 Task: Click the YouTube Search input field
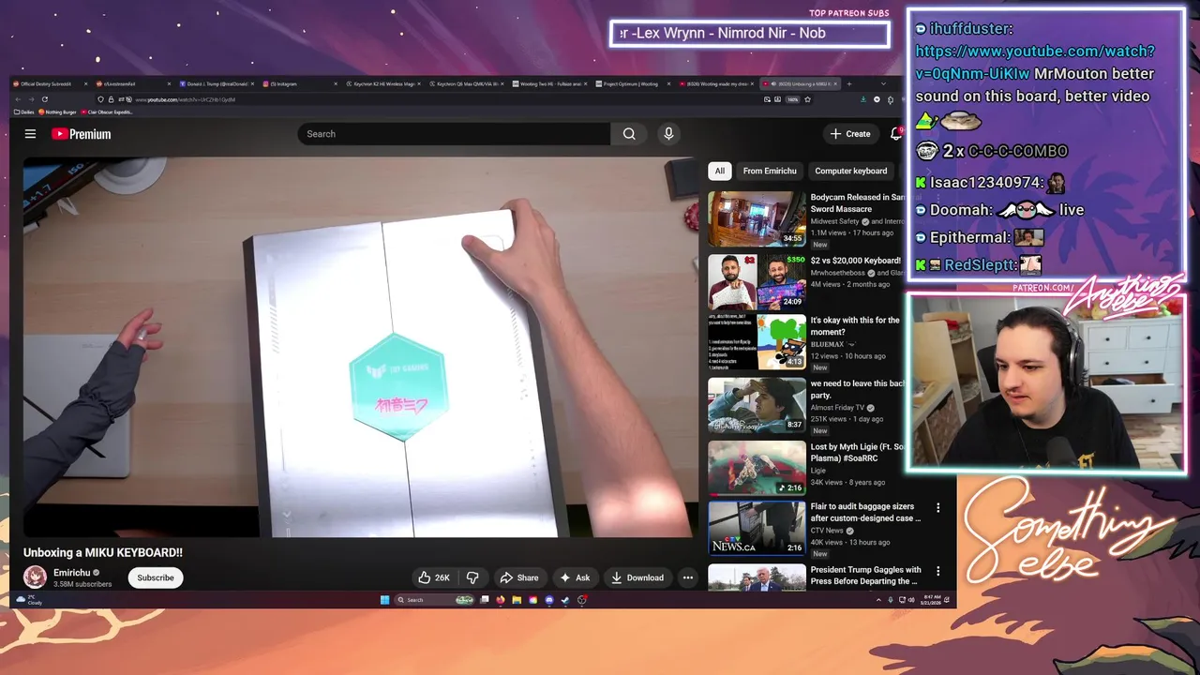tap(454, 134)
